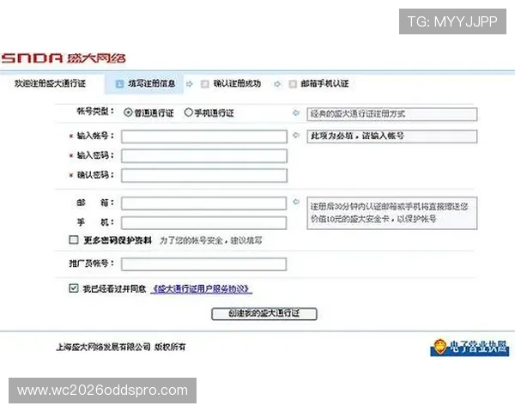
Task: Click the text 为了您的帐号安全，建议填写
Action: 211,240
